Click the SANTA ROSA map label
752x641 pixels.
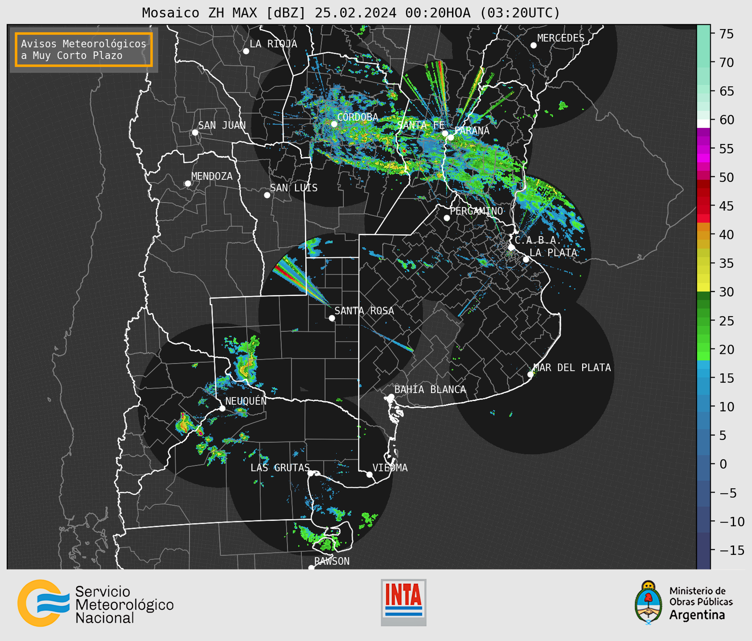(x=364, y=311)
